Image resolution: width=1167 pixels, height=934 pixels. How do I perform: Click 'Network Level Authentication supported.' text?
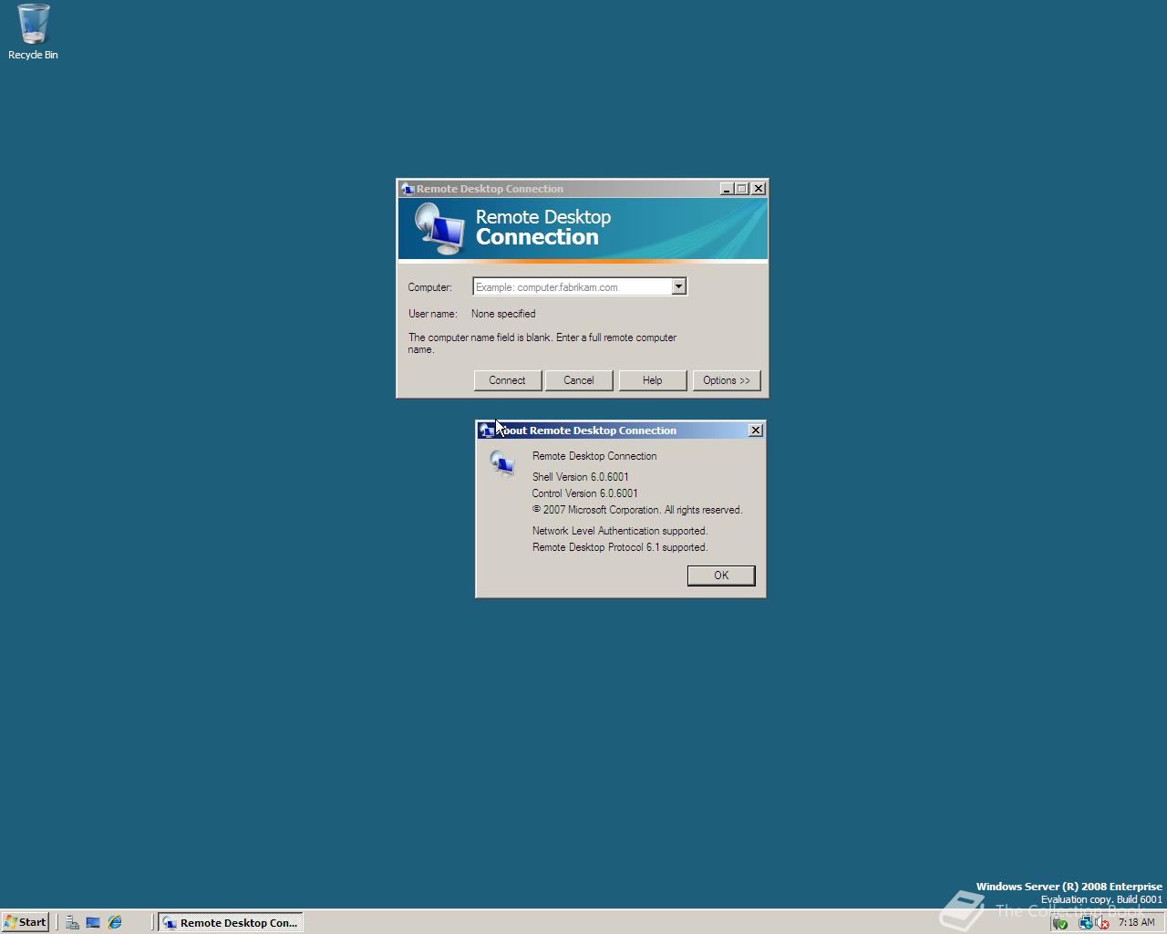(620, 531)
